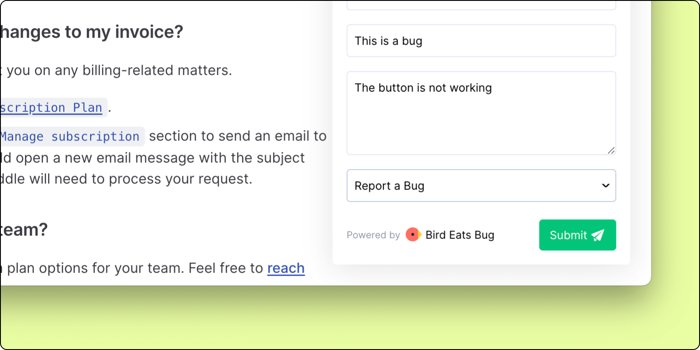Click the paper plane icon on Submit
The width and height of the screenshot is (700, 350).
(x=598, y=235)
